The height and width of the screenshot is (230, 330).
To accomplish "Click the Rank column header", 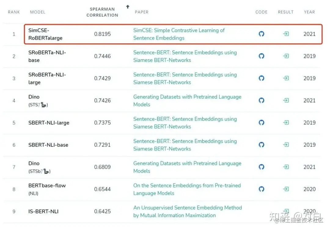I will click(x=14, y=12).
